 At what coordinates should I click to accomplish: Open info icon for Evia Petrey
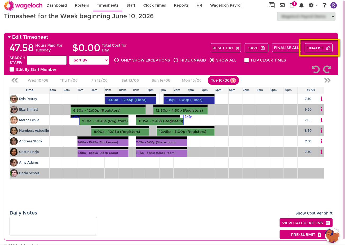[321, 99]
